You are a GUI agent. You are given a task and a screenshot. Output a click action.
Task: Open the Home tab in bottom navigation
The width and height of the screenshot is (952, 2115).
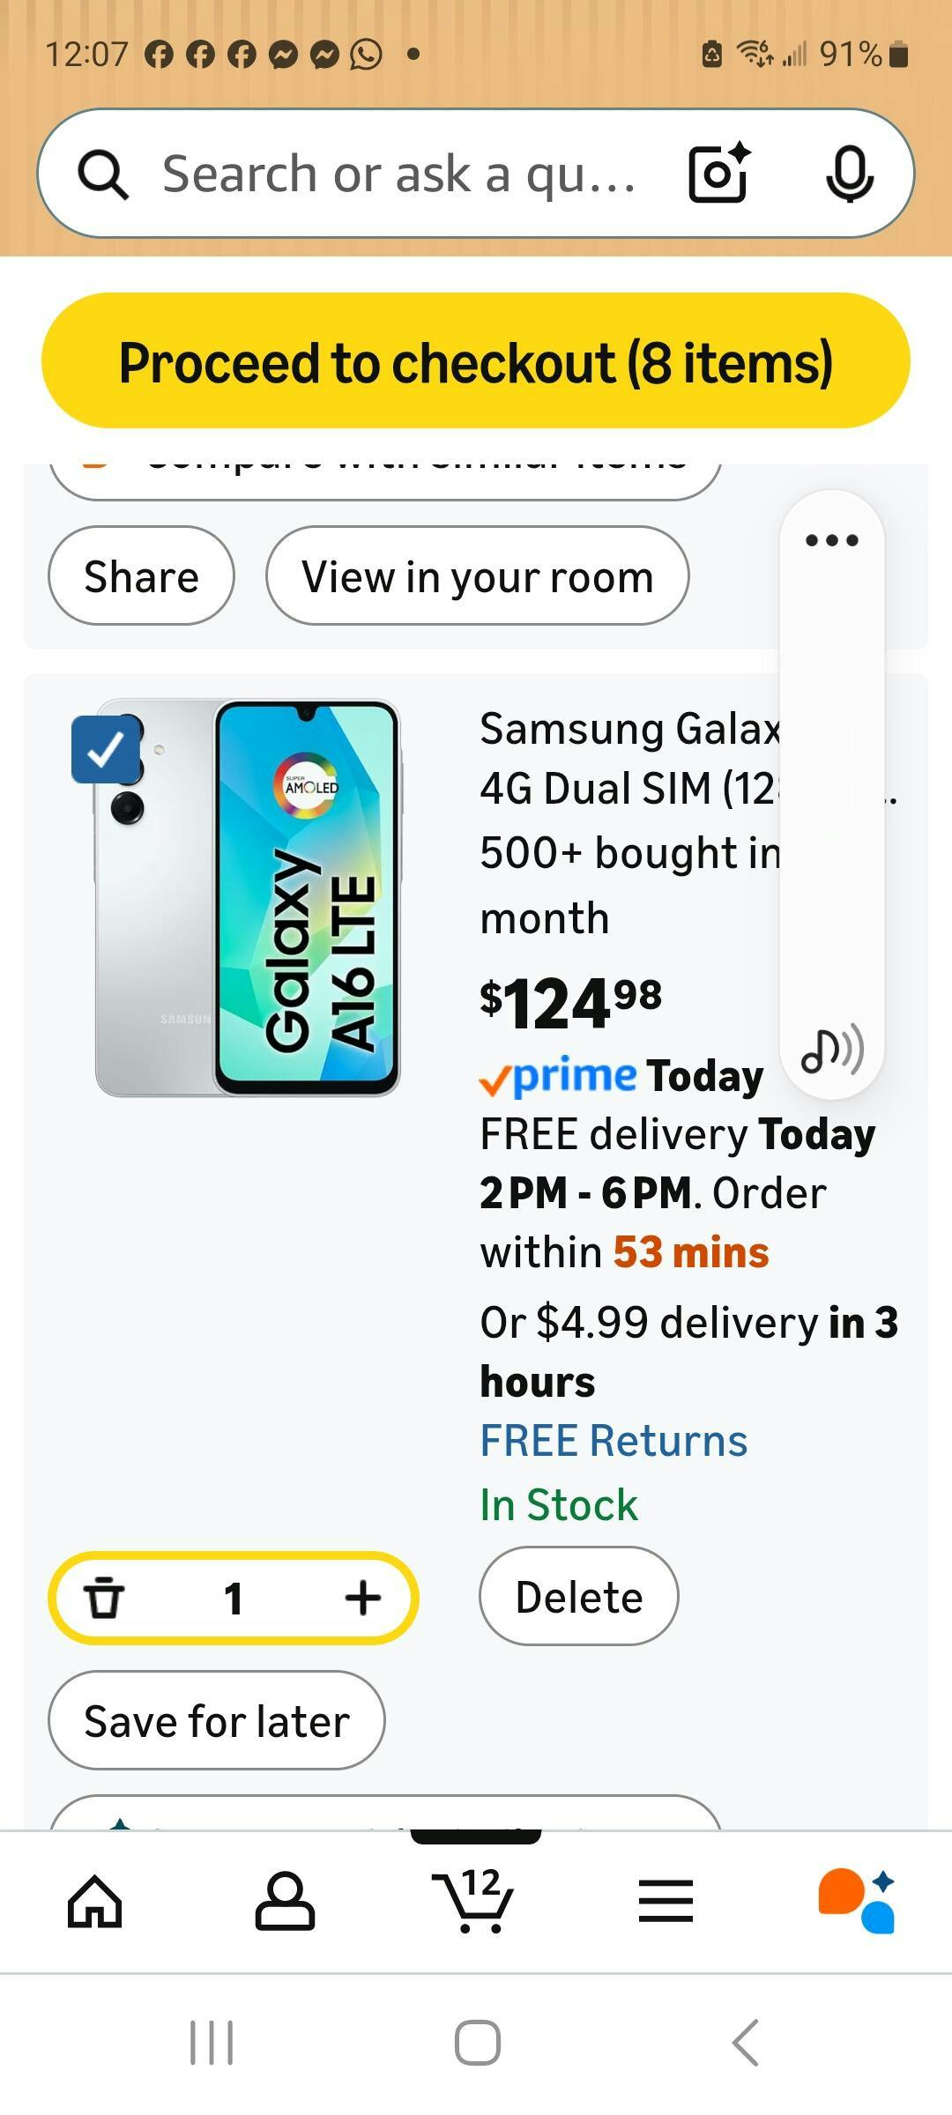95,1901
